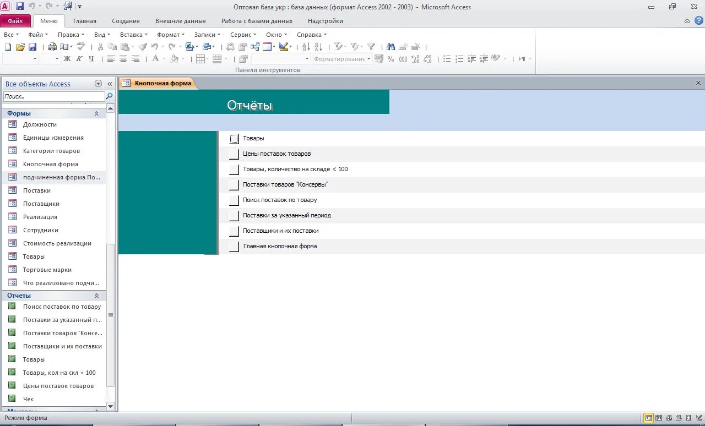The width and height of the screenshot is (705, 426).
Task: Click the New document icon in the toolbar
Action: click(8, 47)
